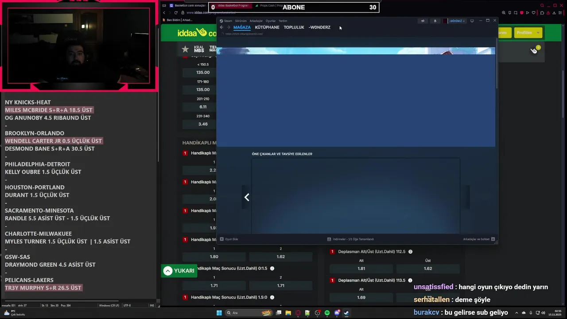
Task: Go back in the Steam window navigation
Action: coord(221,27)
